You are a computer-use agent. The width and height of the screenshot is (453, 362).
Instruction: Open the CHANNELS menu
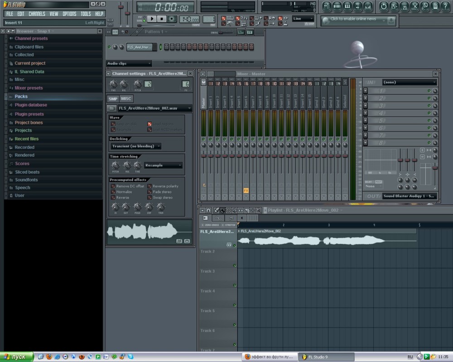[x=37, y=14]
